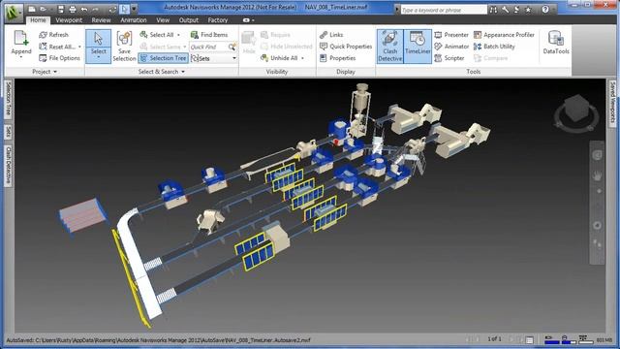Click the Help question mark icon

coord(545,10)
